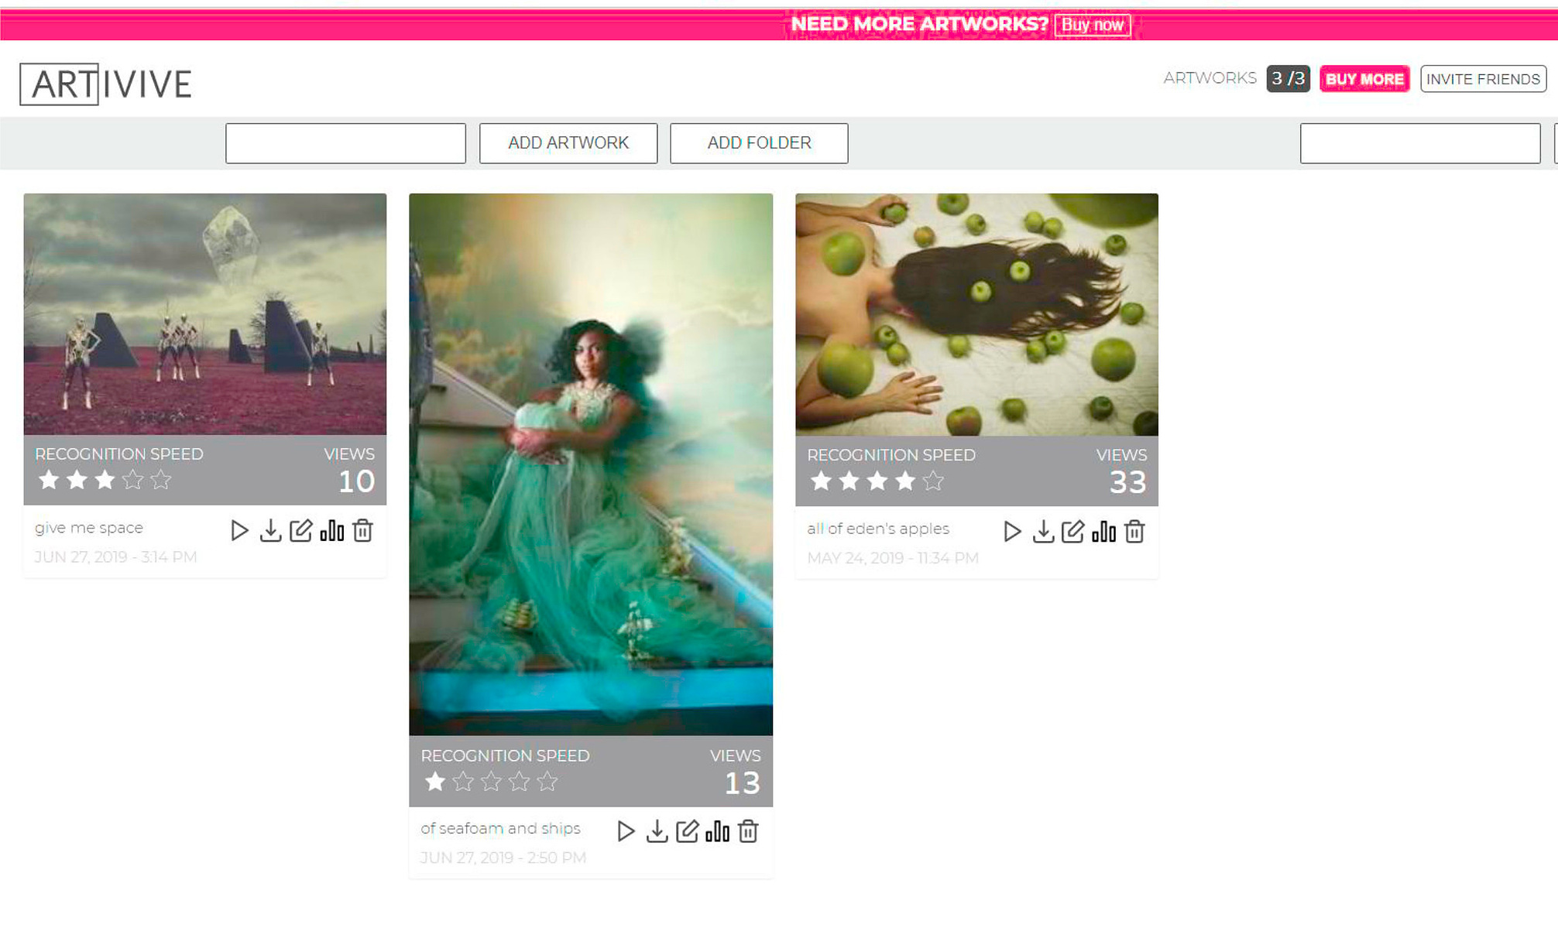The height and width of the screenshot is (928, 1558).
Task: Click the artworks count badge 3/3
Action: pos(1288,79)
